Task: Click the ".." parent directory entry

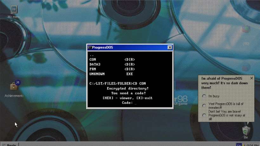Action: coord(92,55)
